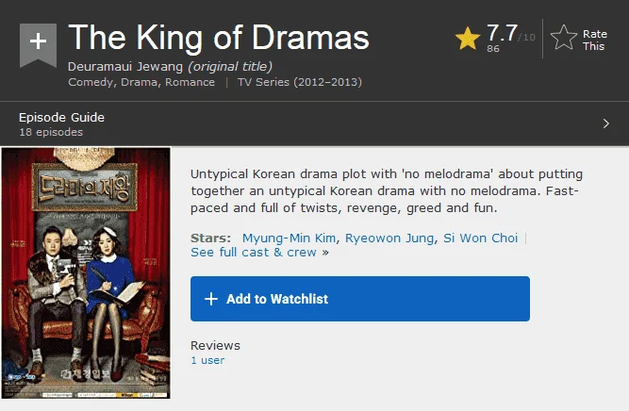The width and height of the screenshot is (629, 411).
Task: Click the Add to Watchlist button
Action: tap(360, 299)
